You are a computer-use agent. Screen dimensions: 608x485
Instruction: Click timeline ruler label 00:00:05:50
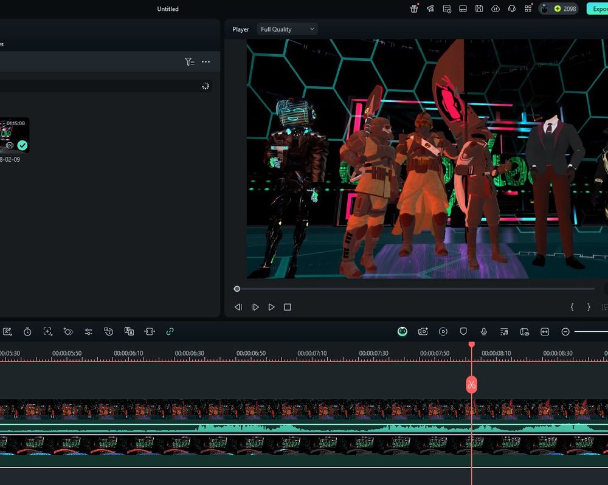[x=67, y=353]
